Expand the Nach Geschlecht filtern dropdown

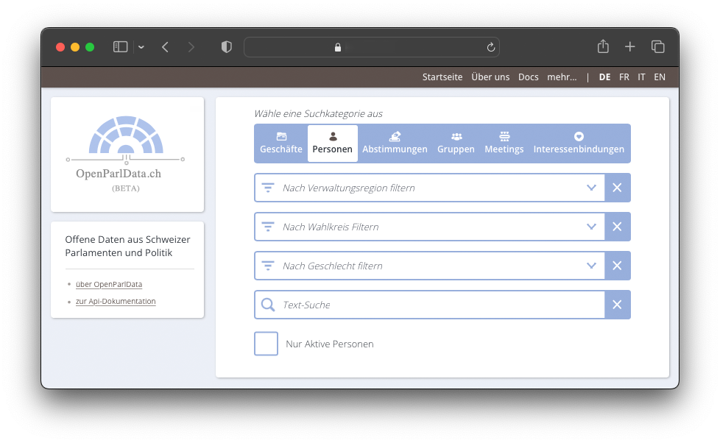tap(590, 266)
